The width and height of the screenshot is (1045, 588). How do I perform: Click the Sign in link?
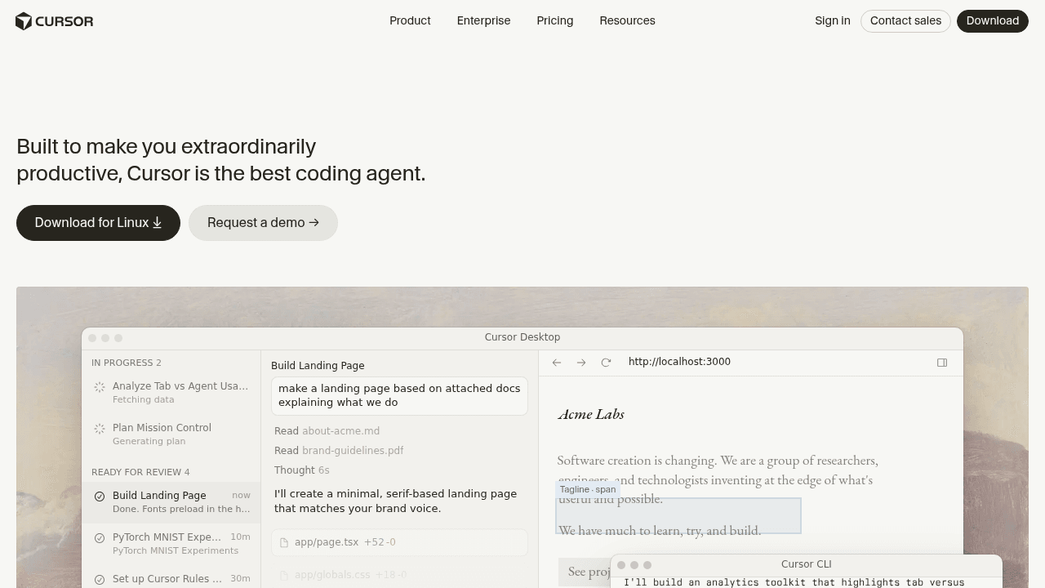[833, 20]
